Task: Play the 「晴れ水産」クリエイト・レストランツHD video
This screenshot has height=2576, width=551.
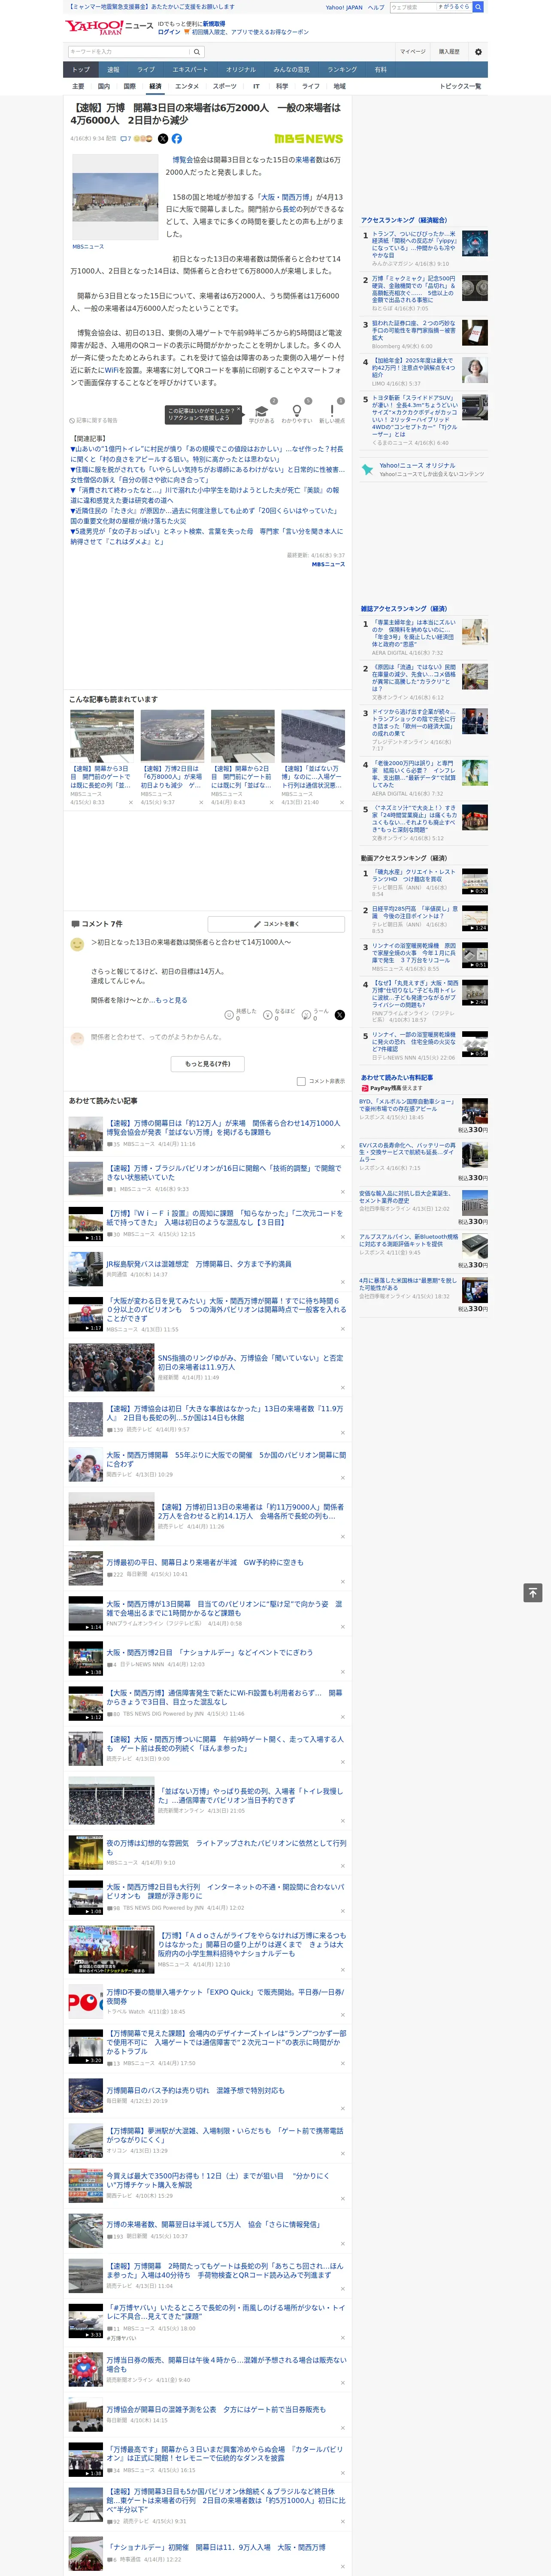Action: click(475, 881)
